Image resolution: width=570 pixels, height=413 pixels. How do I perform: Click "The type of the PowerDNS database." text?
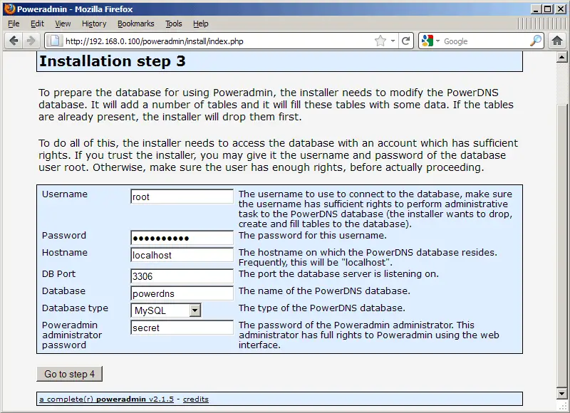coord(322,308)
